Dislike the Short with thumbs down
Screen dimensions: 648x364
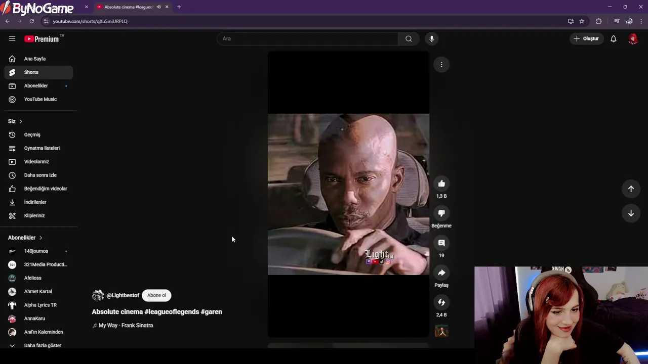441,213
